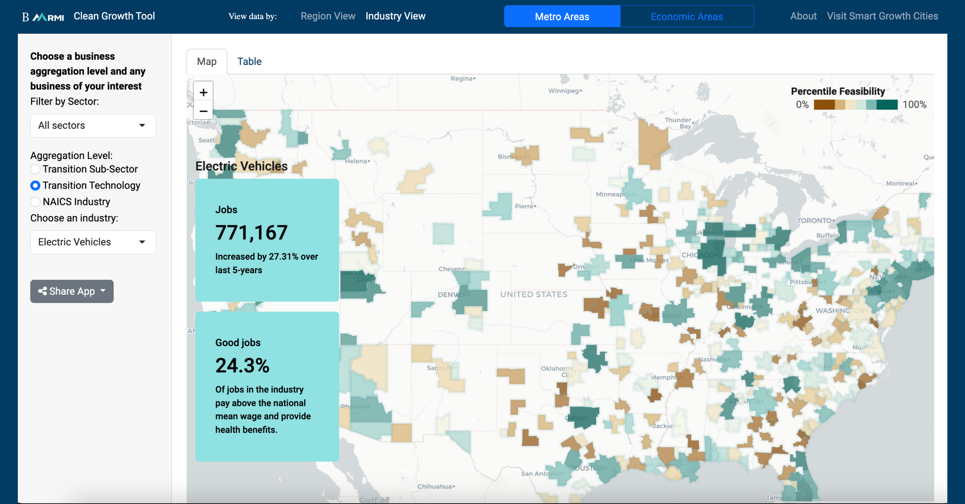
Task: Open the All sectors dropdown
Action: click(x=93, y=126)
